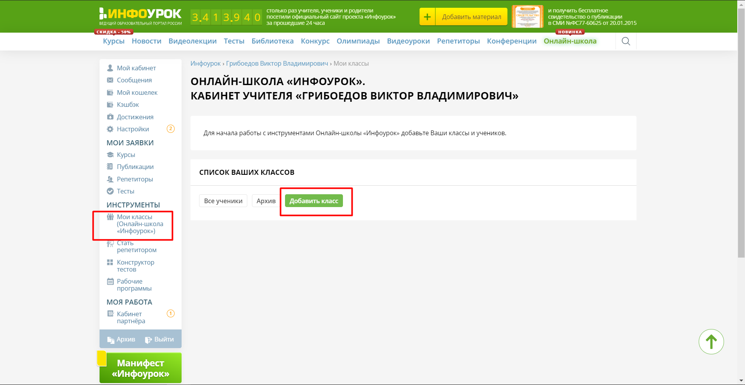745x385 pixels.
Task: Click the certificate thumbnail in header
Action: point(527,17)
